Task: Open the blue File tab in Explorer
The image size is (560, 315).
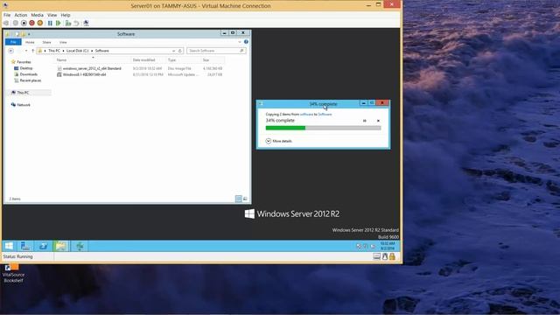Action: click(13, 42)
